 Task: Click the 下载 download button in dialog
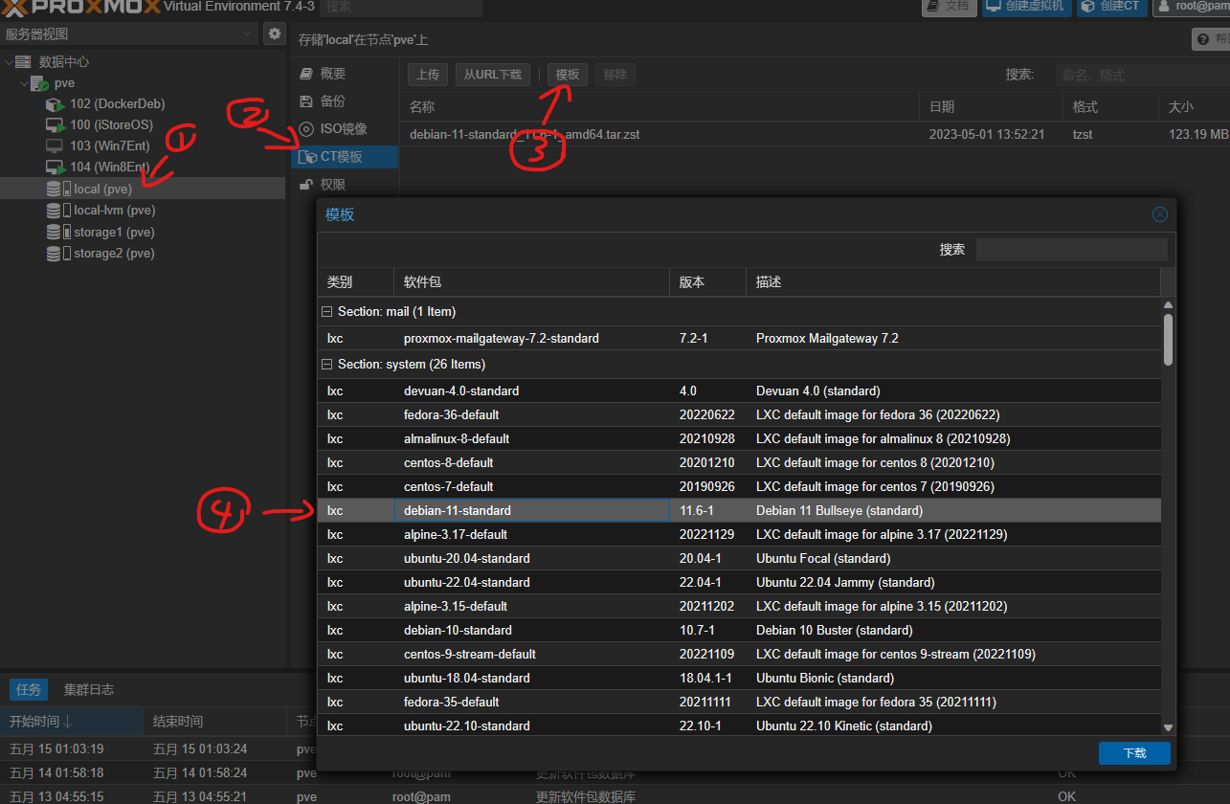[x=1134, y=753]
